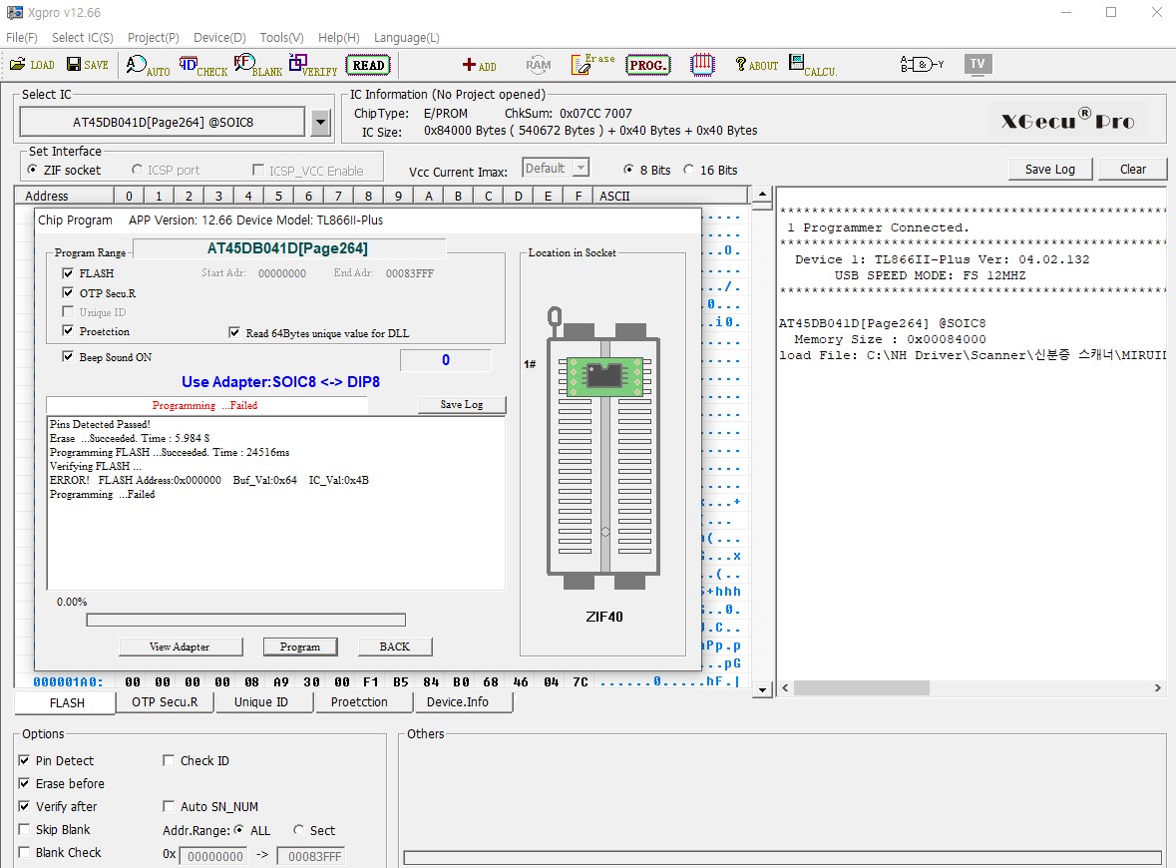
Task: Click the VERIFY toolbar icon
Action: 313,66
